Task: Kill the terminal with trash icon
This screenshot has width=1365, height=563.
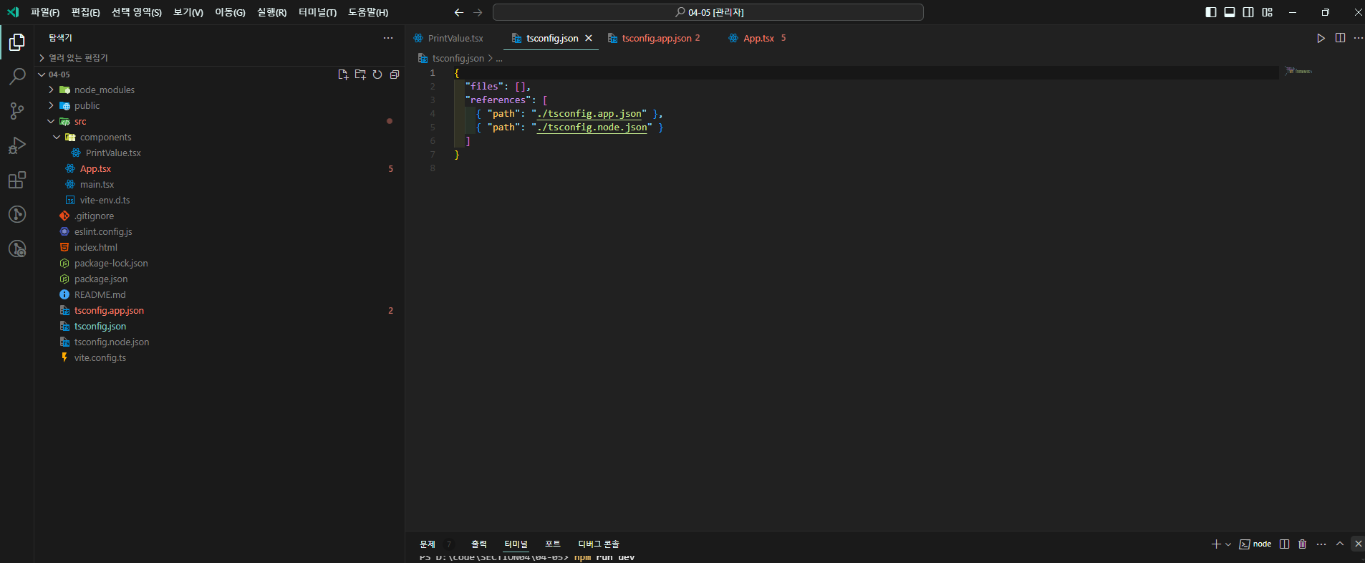Action: pos(1303,544)
